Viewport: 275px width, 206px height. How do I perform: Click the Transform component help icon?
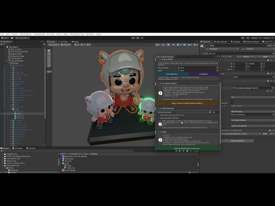coord(268,60)
